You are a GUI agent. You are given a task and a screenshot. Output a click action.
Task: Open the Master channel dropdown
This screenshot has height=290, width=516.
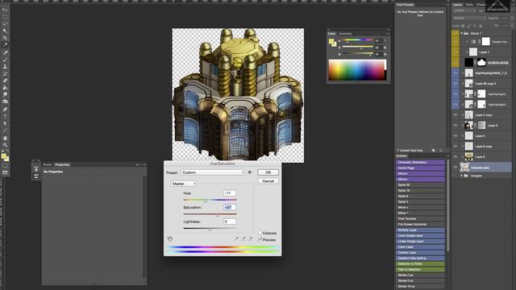click(x=184, y=184)
